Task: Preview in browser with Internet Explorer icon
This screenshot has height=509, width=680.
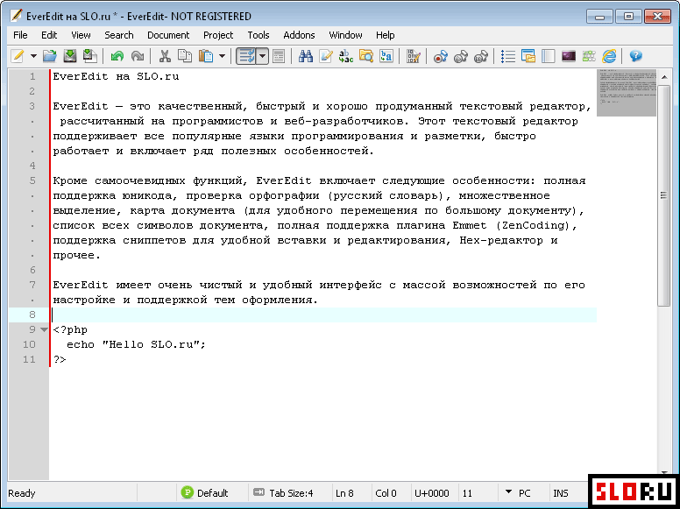Action: coord(609,56)
